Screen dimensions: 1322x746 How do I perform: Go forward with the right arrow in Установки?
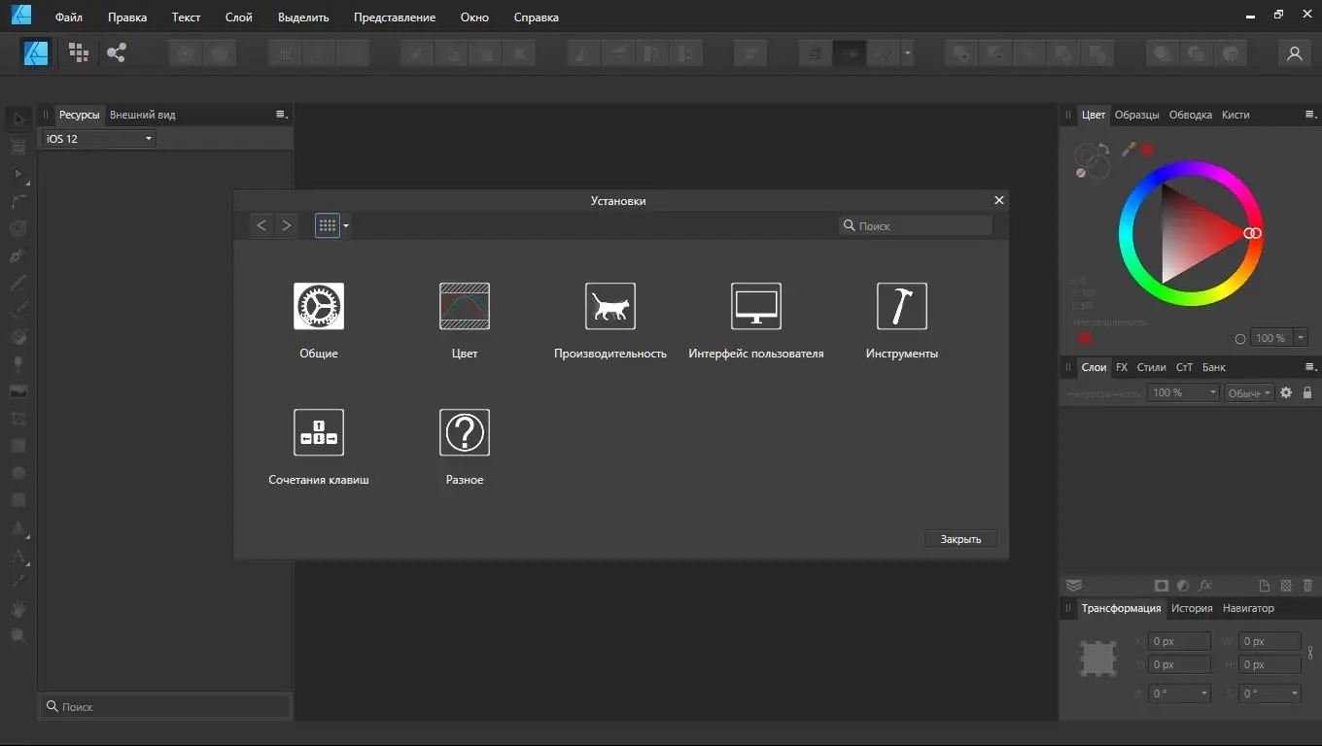[x=286, y=225]
